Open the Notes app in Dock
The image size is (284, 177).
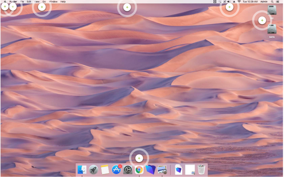pos(105,169)
